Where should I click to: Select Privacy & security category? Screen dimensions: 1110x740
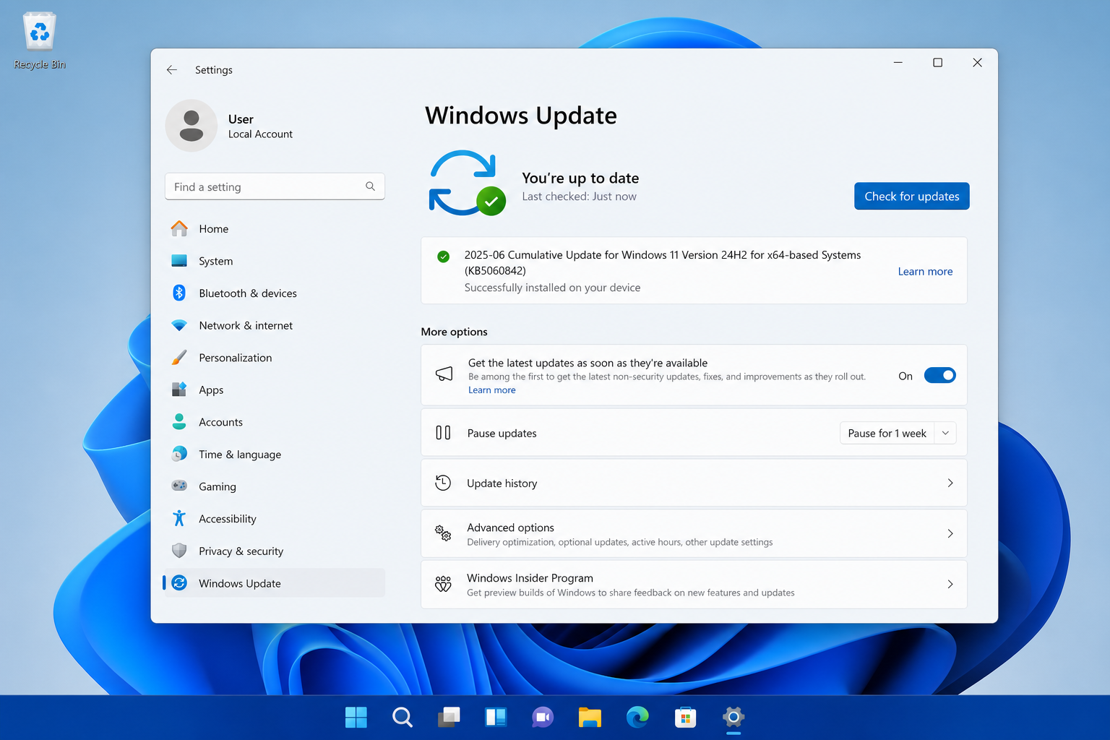[275, 551]
